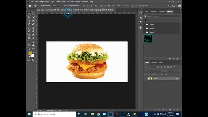Select the Horizontal Type tool
The height and width of the screenshot is (117, 208).
[29, 42]
